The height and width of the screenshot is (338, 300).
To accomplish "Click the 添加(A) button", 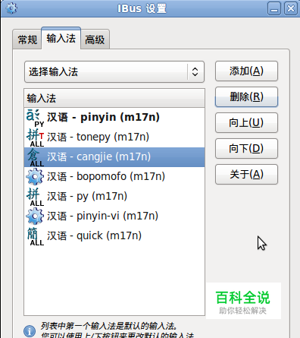I will [246, 71].
